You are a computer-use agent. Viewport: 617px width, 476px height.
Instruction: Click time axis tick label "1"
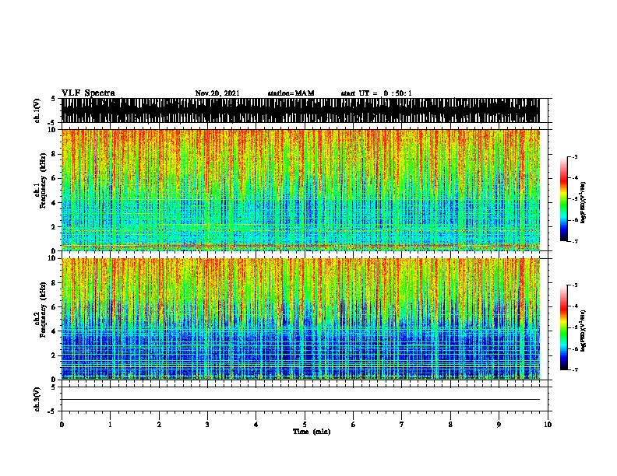(x=110, y=425)
